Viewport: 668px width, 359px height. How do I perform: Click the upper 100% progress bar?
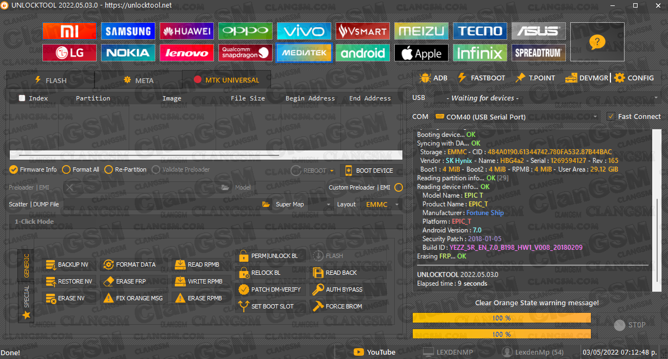pyautogui.click(x=502, y=318)
